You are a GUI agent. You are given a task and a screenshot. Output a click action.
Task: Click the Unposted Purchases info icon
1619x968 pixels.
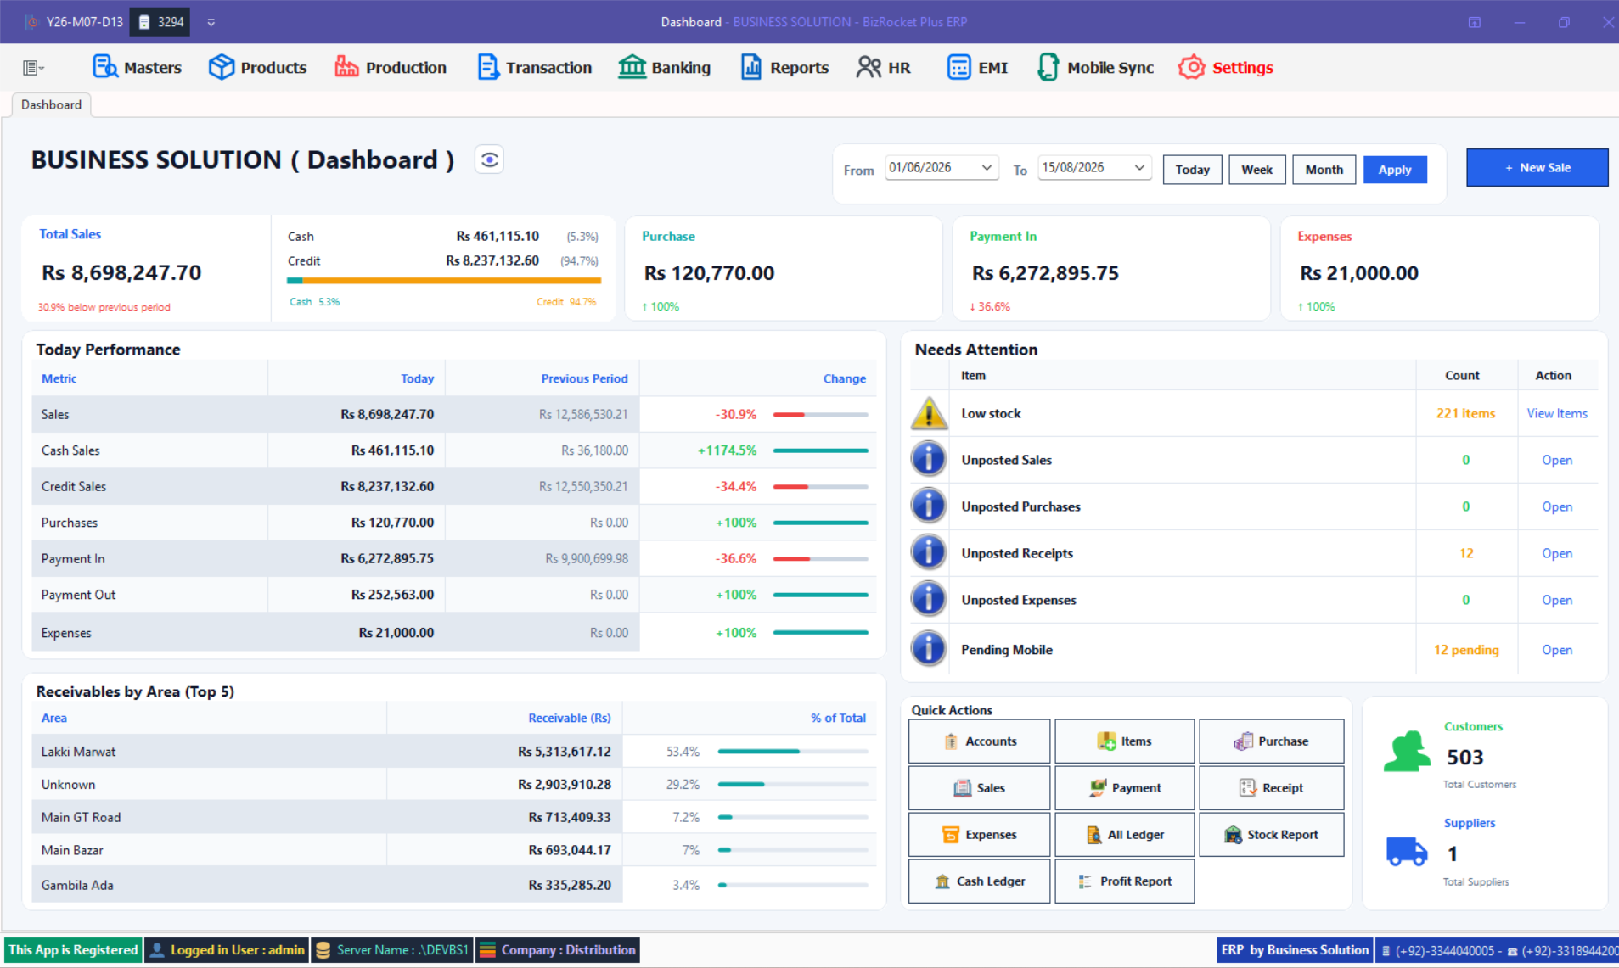coord(929,506)
